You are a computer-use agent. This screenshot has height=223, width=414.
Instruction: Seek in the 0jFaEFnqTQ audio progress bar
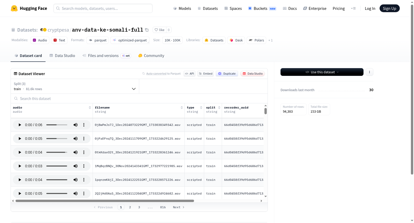pos(57,139)
